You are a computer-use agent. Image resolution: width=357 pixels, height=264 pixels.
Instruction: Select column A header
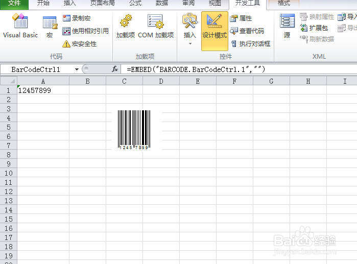43,81
